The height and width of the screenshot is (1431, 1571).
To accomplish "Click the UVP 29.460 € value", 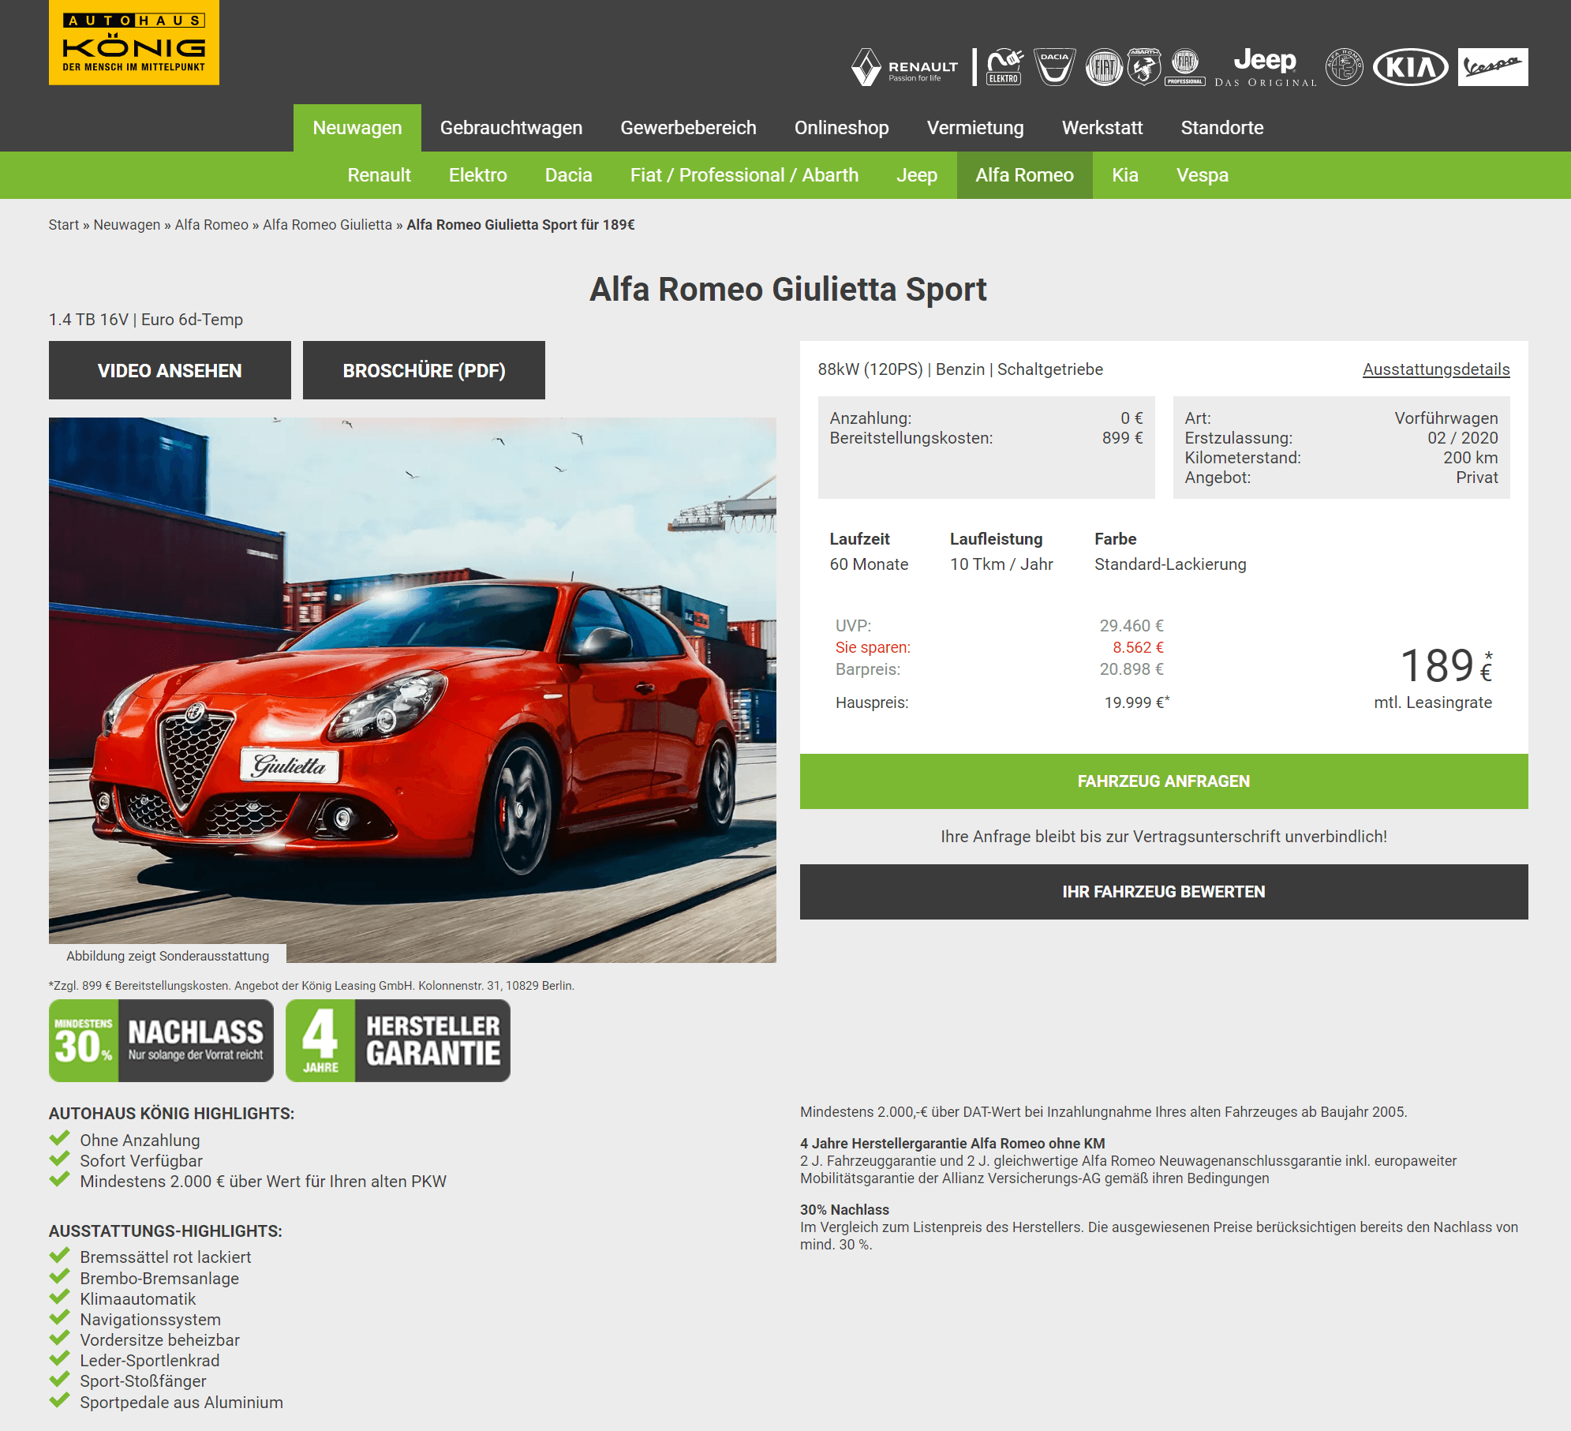I will 1131,626.
